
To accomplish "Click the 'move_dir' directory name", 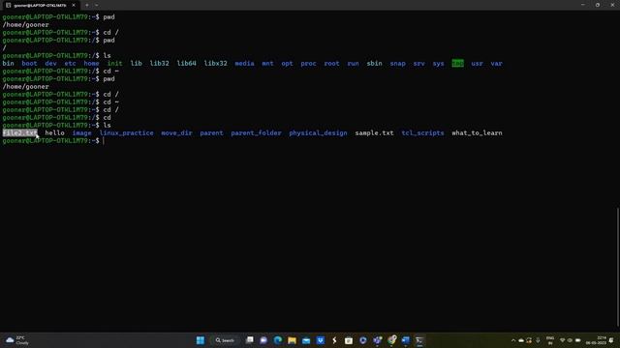I will 176,133.
